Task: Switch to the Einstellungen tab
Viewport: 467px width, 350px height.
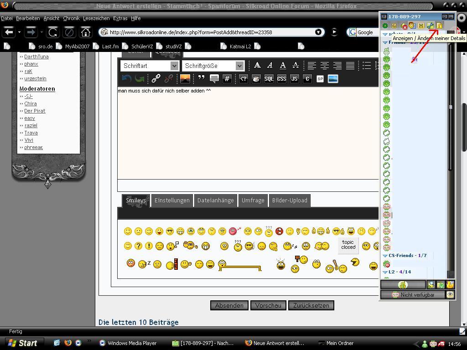Action: click(x=171, y=201)
